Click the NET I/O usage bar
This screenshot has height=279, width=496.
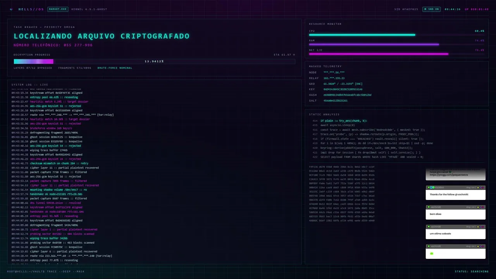click(396, 54)
